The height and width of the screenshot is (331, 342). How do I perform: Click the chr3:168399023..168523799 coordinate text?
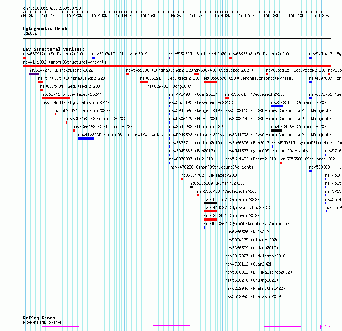(52, 8)
